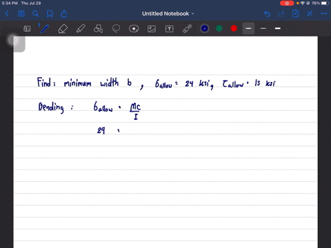Add a new page to the notebook
331x248 pixels.
pyautogui.click(x=296, y=14)
